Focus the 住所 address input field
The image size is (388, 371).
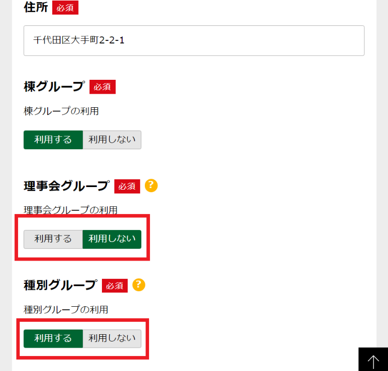click(194, 40)
